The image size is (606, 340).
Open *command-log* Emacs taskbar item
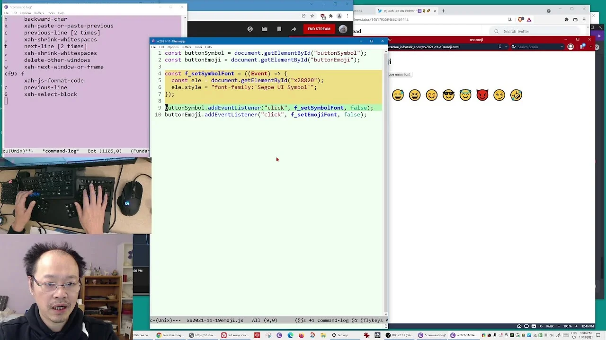pos(431,335)
